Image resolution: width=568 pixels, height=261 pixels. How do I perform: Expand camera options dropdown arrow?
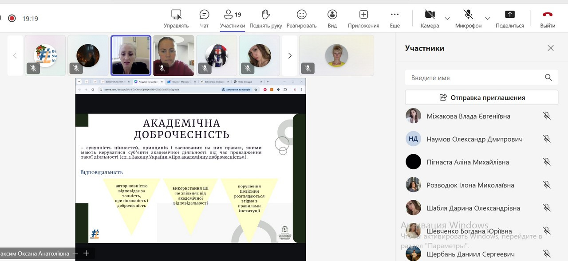point(447,19)
